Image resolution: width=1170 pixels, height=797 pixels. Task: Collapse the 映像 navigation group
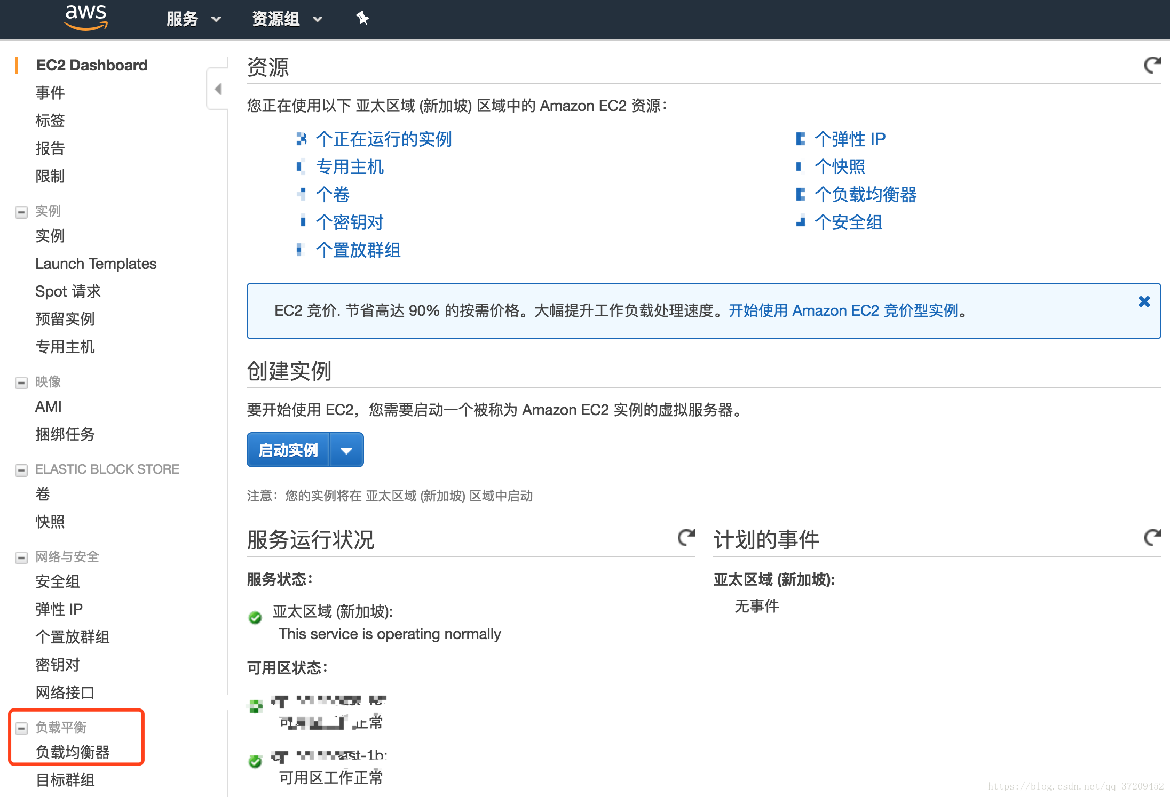pos(21,382)
